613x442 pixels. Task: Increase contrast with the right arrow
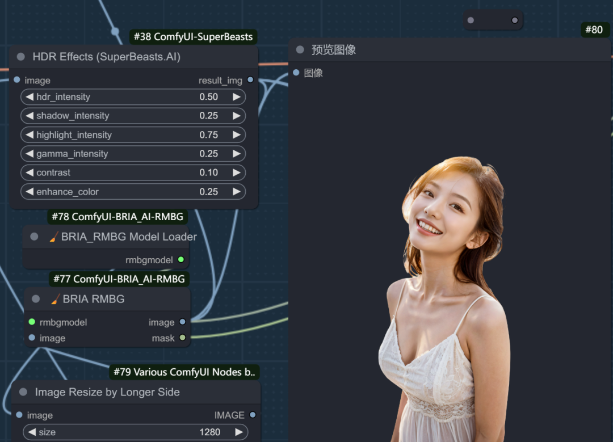pyautogui.click(x=237, y=172)
